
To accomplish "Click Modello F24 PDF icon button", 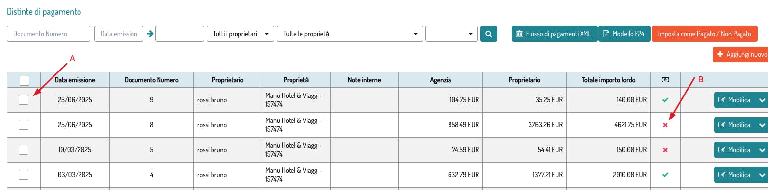I will (x=624, y=34).
